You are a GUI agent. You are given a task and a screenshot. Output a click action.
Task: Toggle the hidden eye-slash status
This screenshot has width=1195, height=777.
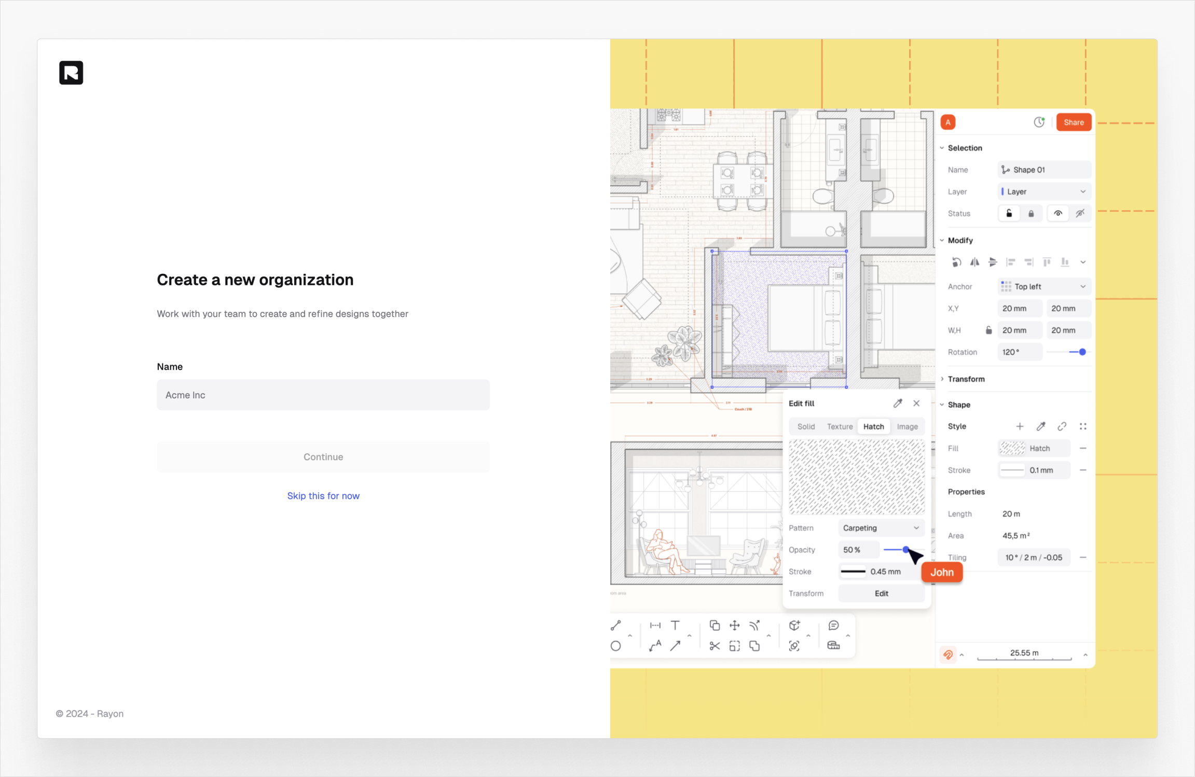1080,213
